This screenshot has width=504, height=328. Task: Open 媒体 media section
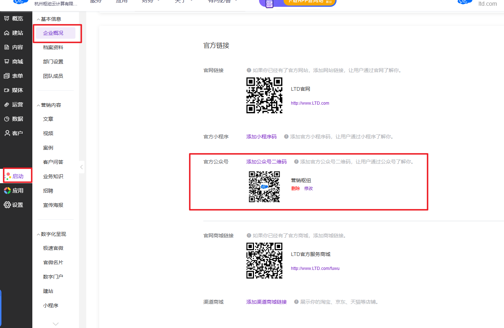coord(14,90)
